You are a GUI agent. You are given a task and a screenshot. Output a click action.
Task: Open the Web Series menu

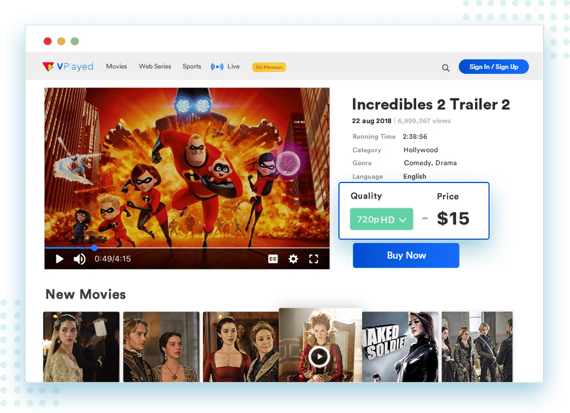[x=155, y=66]
